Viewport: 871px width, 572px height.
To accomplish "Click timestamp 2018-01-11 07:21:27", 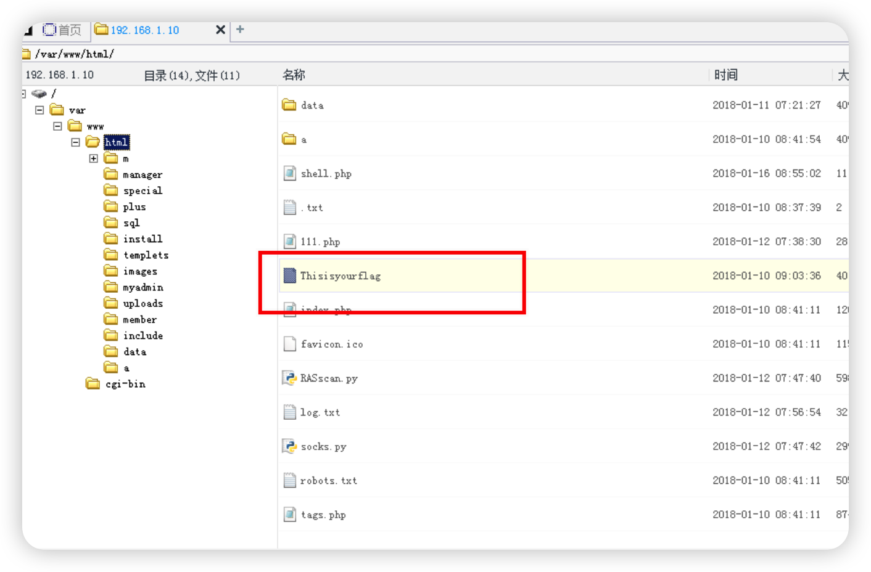I will pos(767,105).
